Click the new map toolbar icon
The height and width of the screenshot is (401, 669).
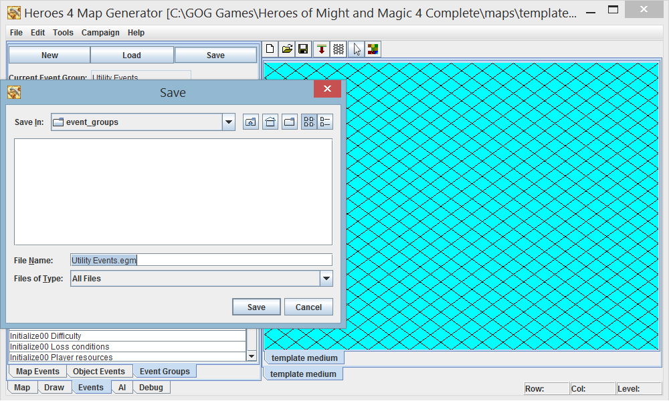[x=270, y=49]
